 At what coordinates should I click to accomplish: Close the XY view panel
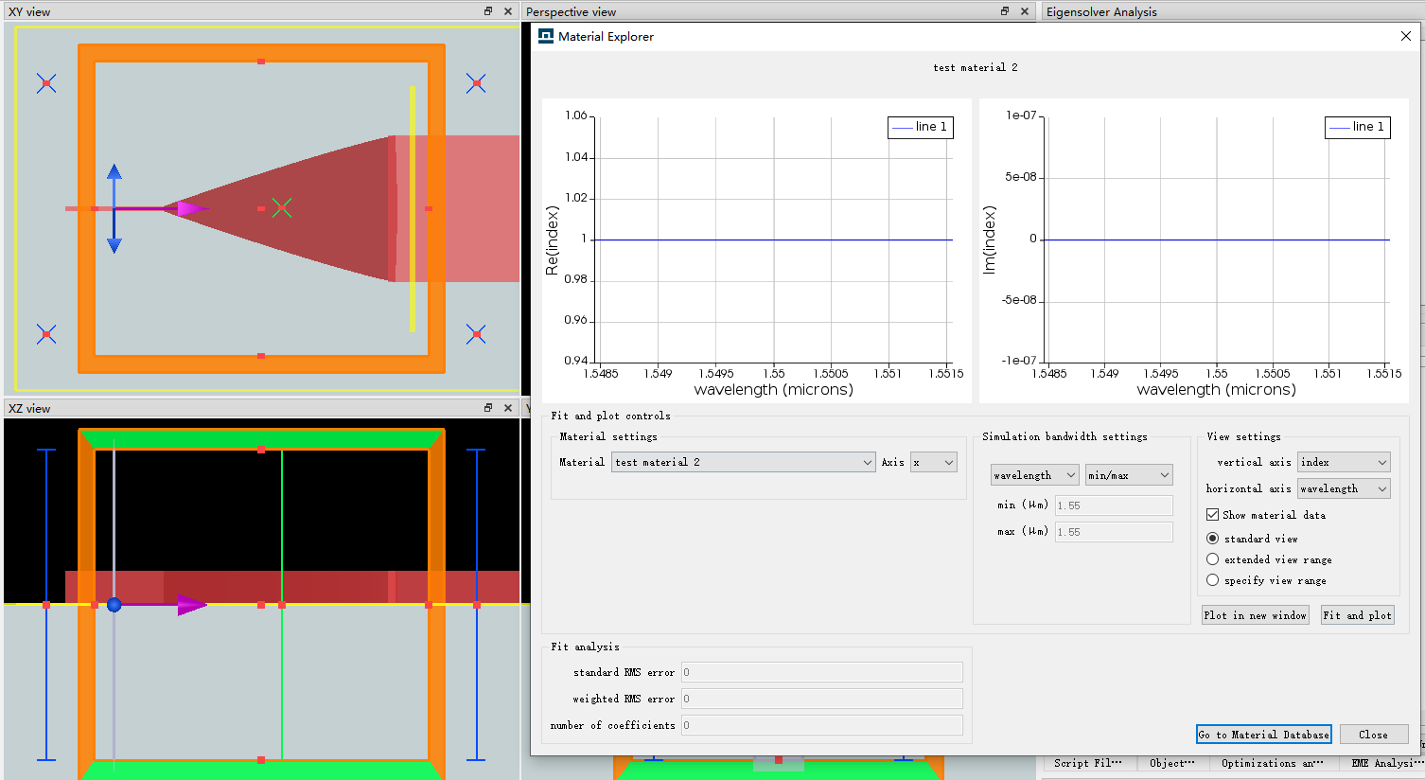pos(508,11)
